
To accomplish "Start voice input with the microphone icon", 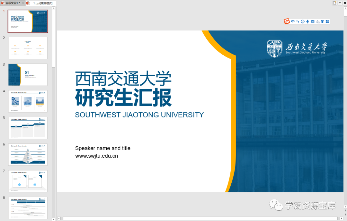I will point(307,21).
